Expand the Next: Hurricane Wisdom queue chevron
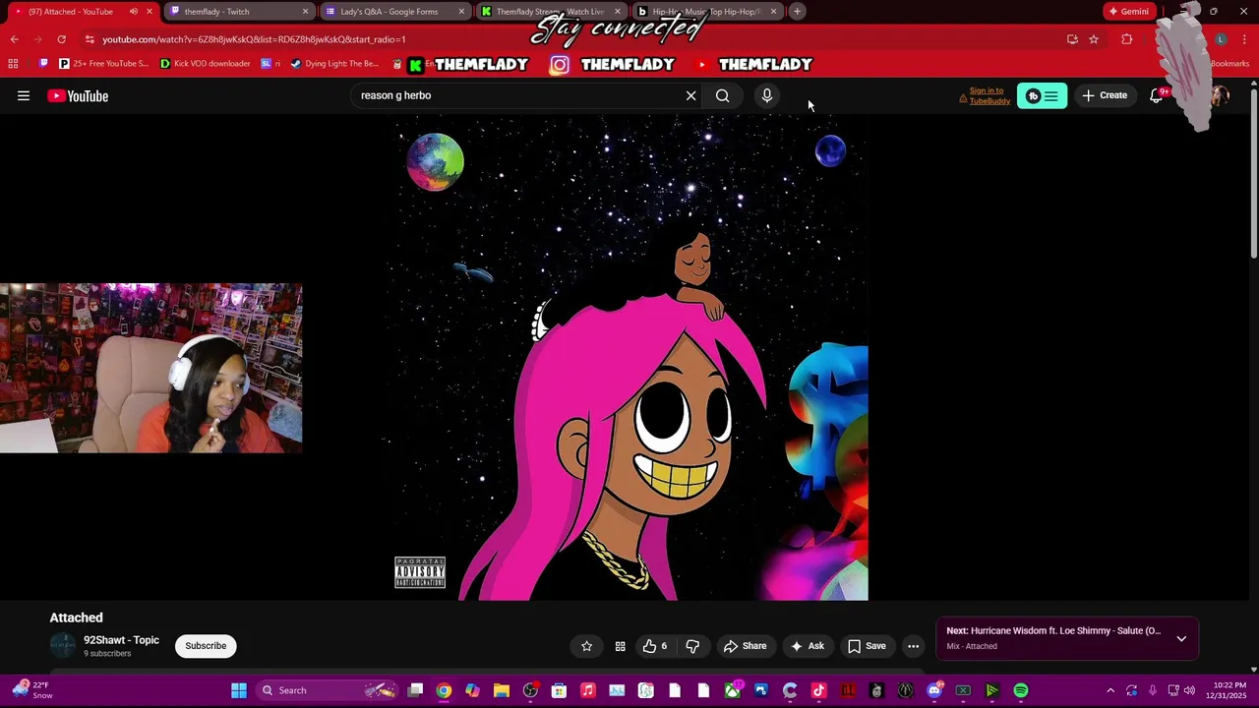Screen dimensions: 1259x708 point(1181,638)
